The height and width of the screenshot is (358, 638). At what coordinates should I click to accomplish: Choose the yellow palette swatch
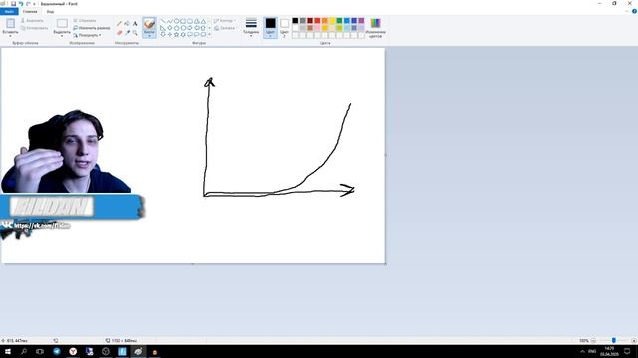(332, 20)
